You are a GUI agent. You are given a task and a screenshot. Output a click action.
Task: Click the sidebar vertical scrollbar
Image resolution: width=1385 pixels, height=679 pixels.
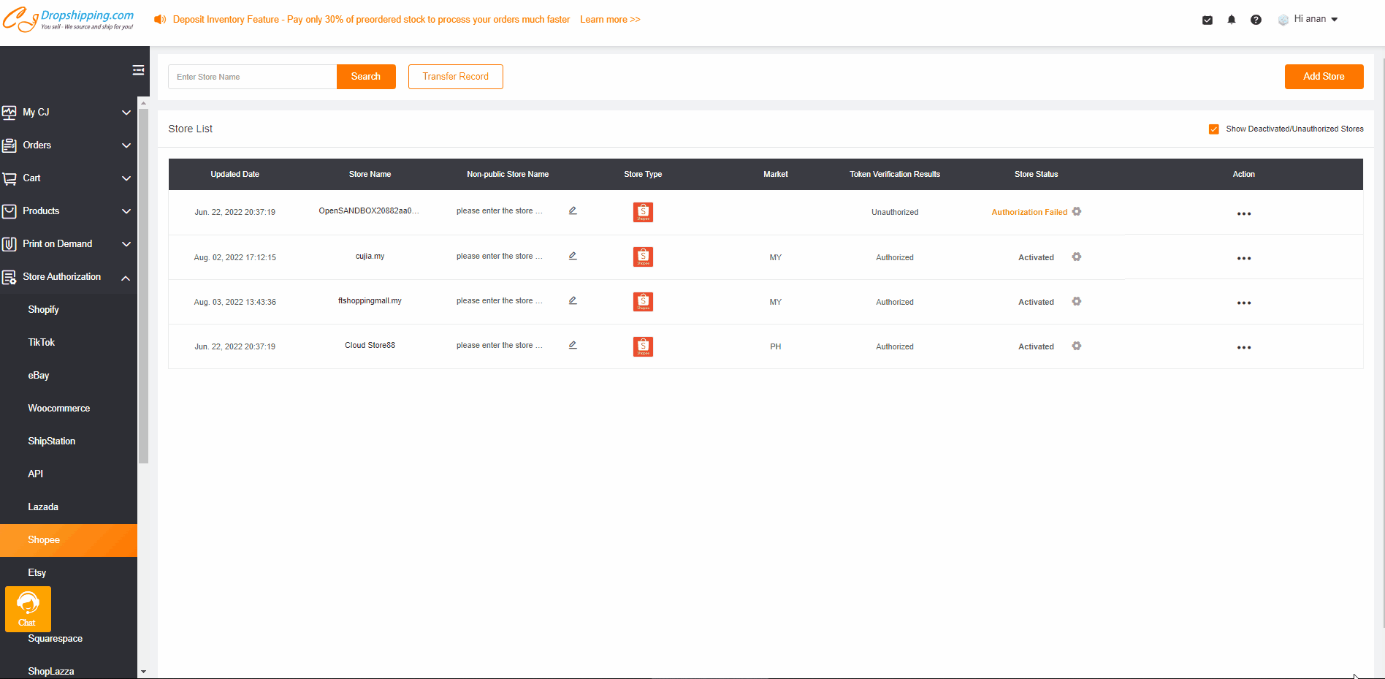coord(143,285)
